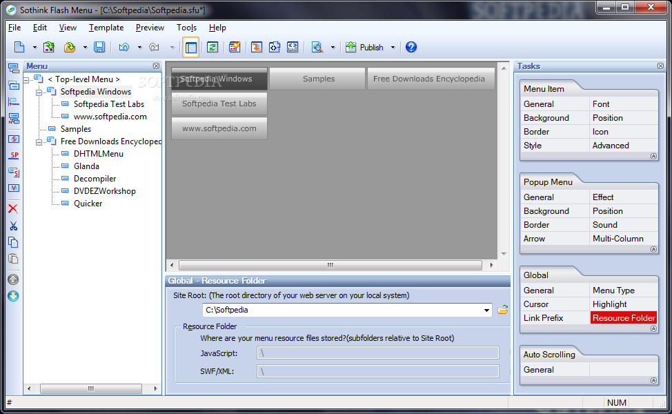Open the New file dropdown arrow
The height and width of the screenshot is (414, 672).
coord(34,48)
